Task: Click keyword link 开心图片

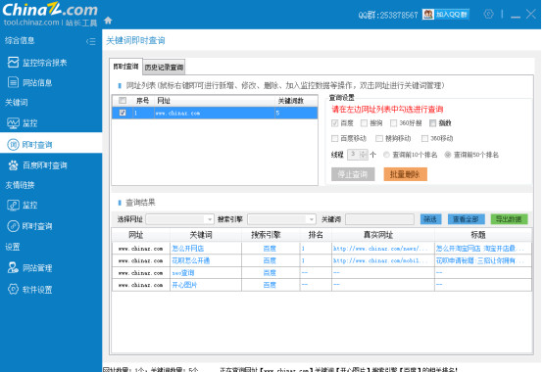Action: 184,285
